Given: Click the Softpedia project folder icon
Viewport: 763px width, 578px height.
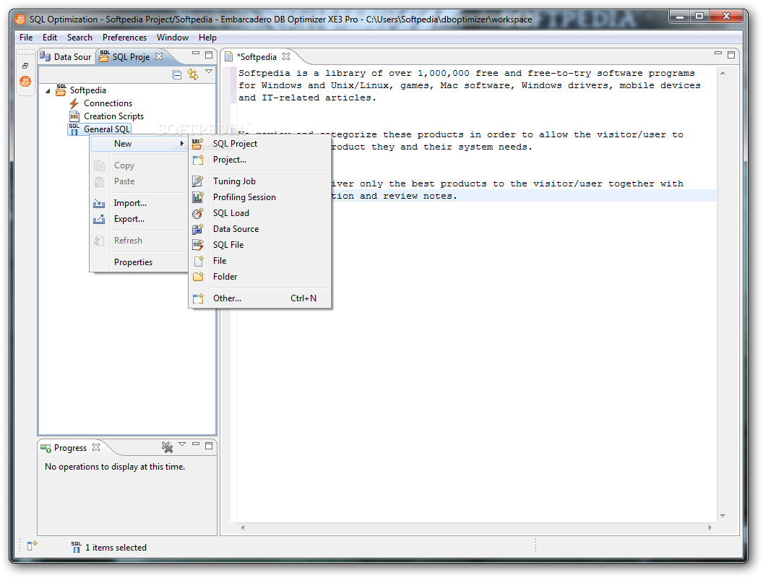Looking at the screenshot, I should pos(61,90).
